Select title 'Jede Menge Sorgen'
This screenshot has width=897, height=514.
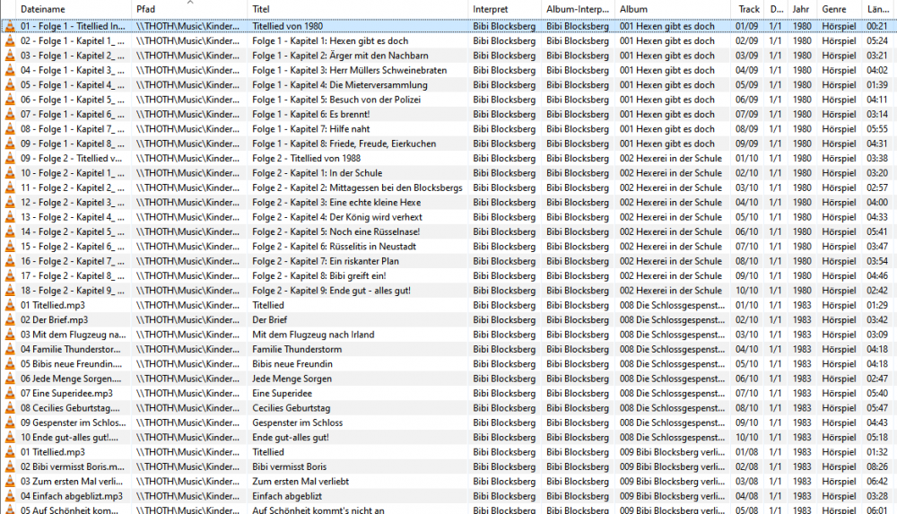click(292, 379)
